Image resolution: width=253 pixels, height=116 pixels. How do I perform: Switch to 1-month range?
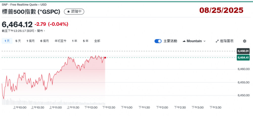tap(31, 41)
